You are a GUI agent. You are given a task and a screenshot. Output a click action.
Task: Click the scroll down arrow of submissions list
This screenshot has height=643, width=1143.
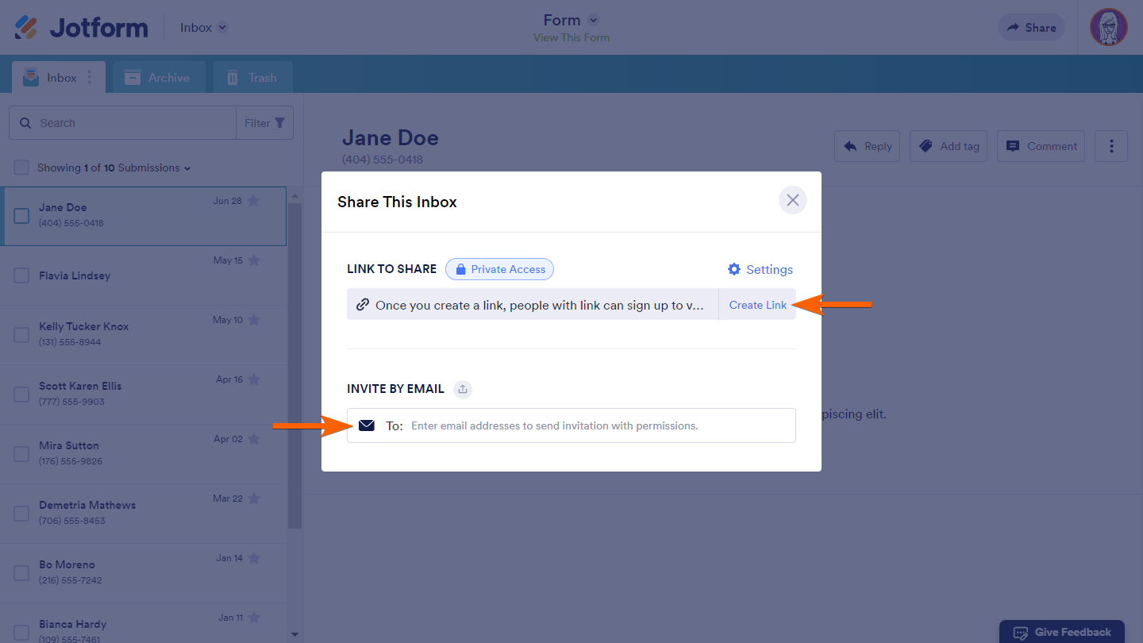click(x=294, y=634)
